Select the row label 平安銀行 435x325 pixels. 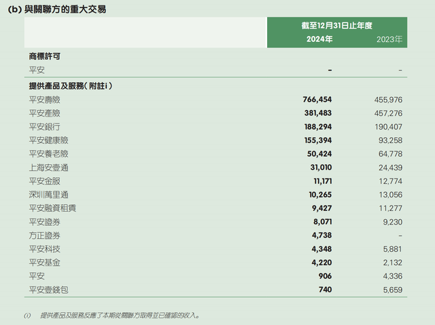pyautogui.click(x=45, y=127)
